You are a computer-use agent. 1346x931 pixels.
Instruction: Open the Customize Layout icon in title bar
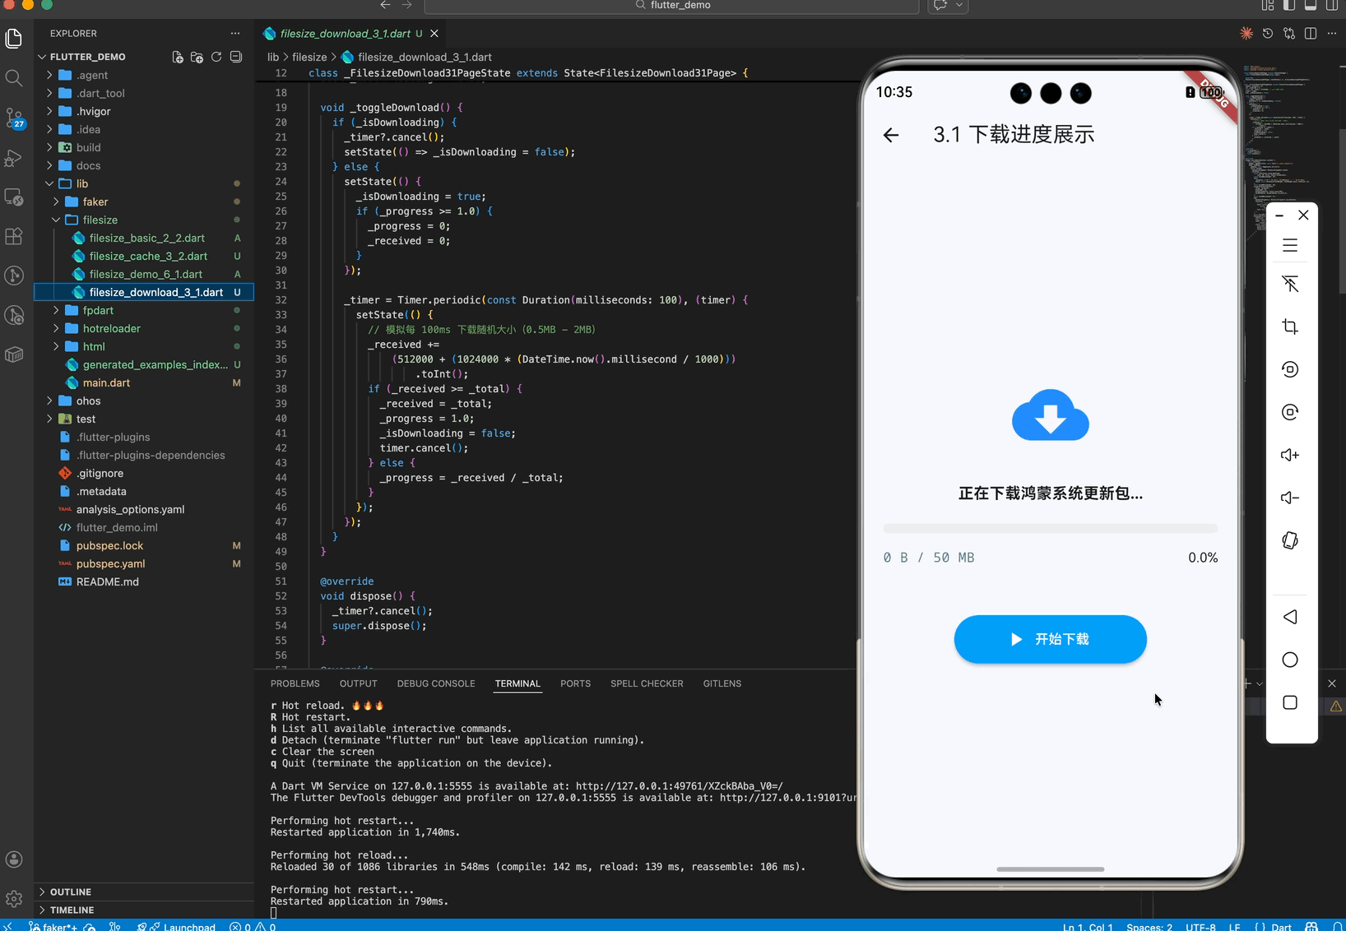pos(1268,5)
